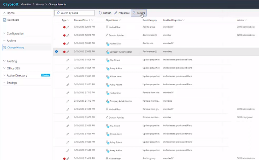Uncheck the selected Company Administrator Add member(s) row checkbox
The height and width of the screenshot is (160, 259).
(56, 52)
